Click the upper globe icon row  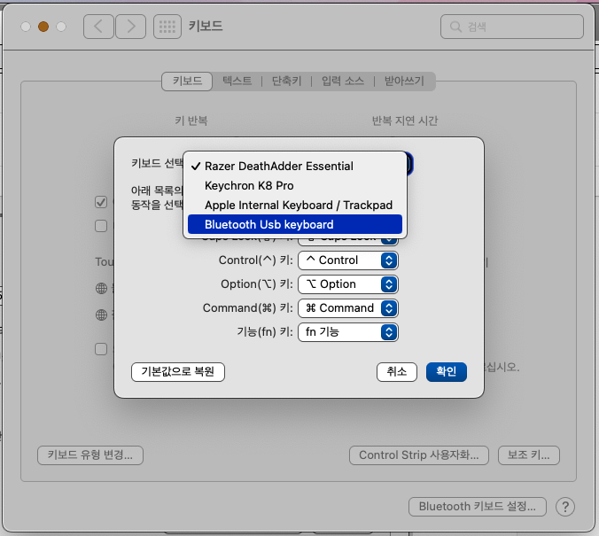(x=101, y=288)
